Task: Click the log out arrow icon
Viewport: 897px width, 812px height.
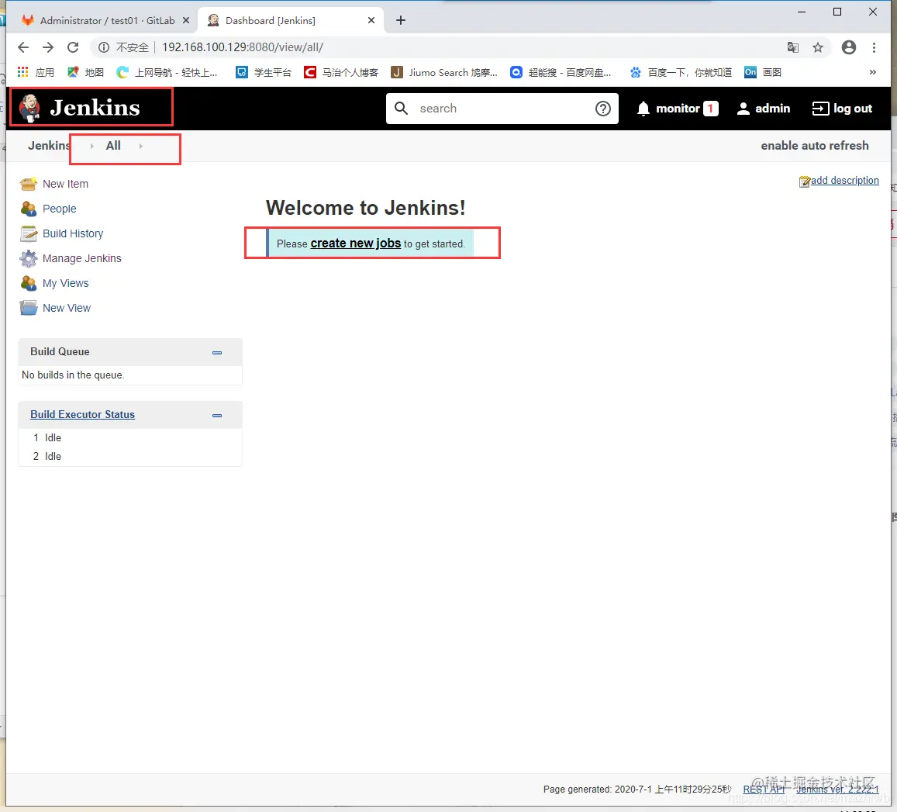Action: click(820, 109)
